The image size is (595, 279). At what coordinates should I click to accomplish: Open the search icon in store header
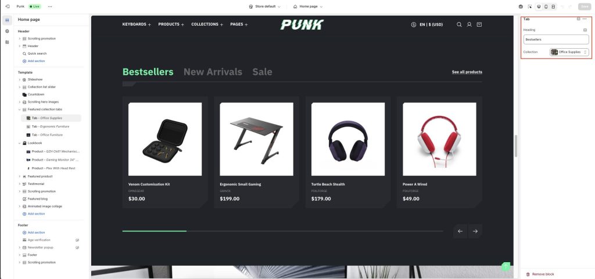click(x=459, y=24)
